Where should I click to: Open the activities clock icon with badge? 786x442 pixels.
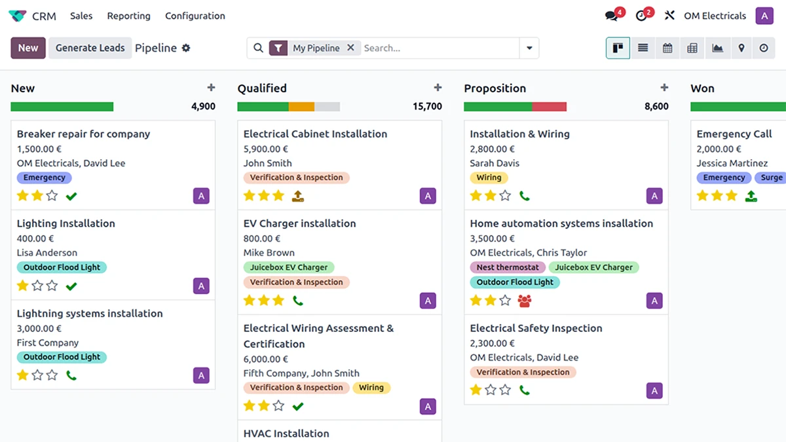tap(642, 16)
